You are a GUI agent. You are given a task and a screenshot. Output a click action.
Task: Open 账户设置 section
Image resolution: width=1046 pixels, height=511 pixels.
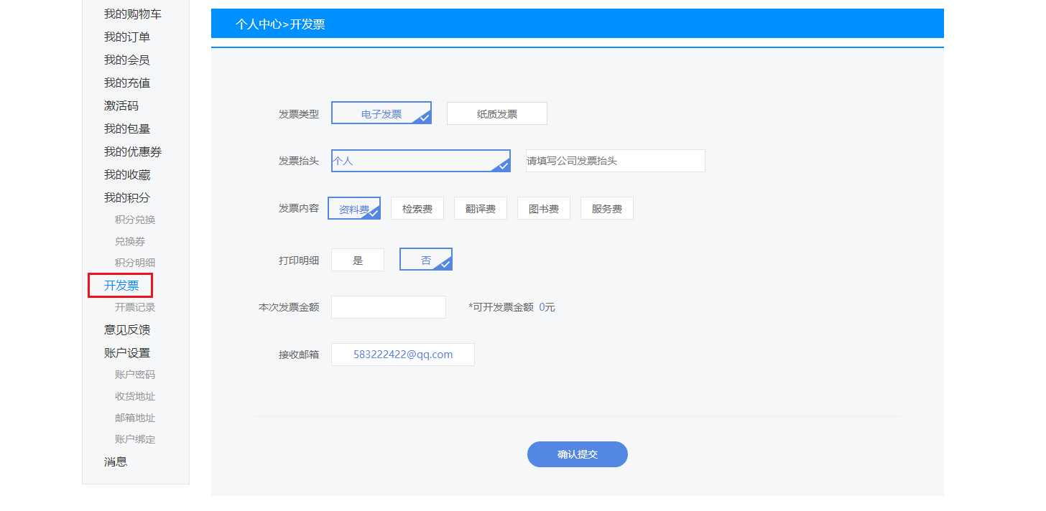[127, 353]
